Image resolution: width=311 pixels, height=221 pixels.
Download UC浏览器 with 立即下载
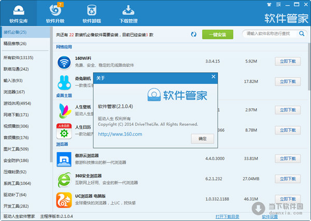(288, 199)
